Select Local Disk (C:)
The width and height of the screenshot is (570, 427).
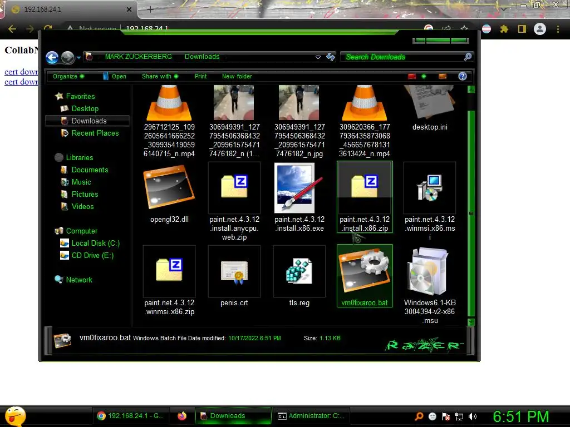click(x=95, y=244)
